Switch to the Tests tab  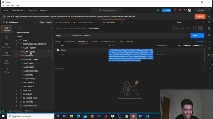tap(121, 42)
